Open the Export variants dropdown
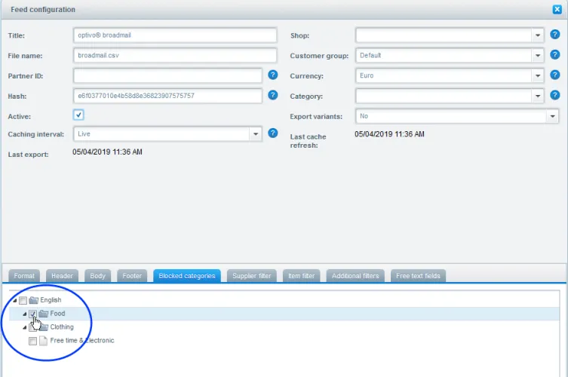568x377 pixels. [552, 116]
